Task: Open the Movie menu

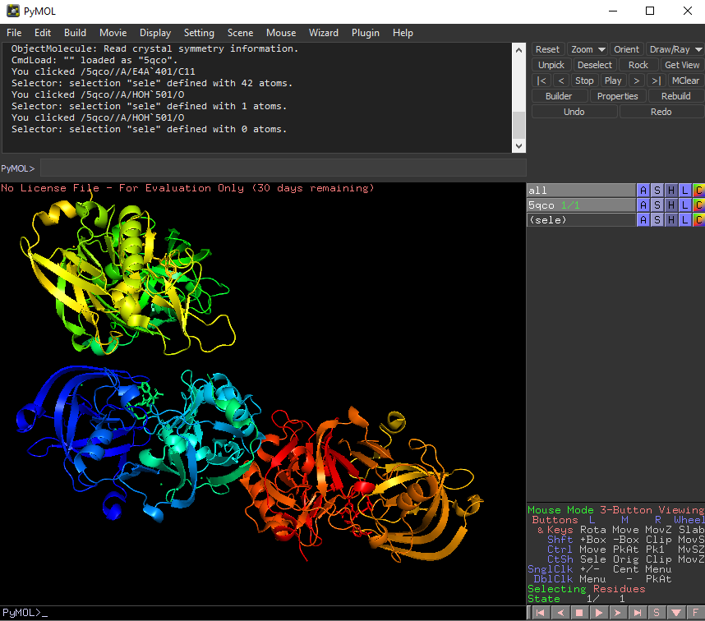Action: tap(113, 33)
